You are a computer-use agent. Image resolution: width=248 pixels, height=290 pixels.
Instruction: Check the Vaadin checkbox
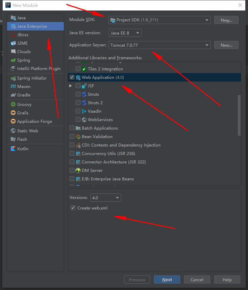(78, 111)
